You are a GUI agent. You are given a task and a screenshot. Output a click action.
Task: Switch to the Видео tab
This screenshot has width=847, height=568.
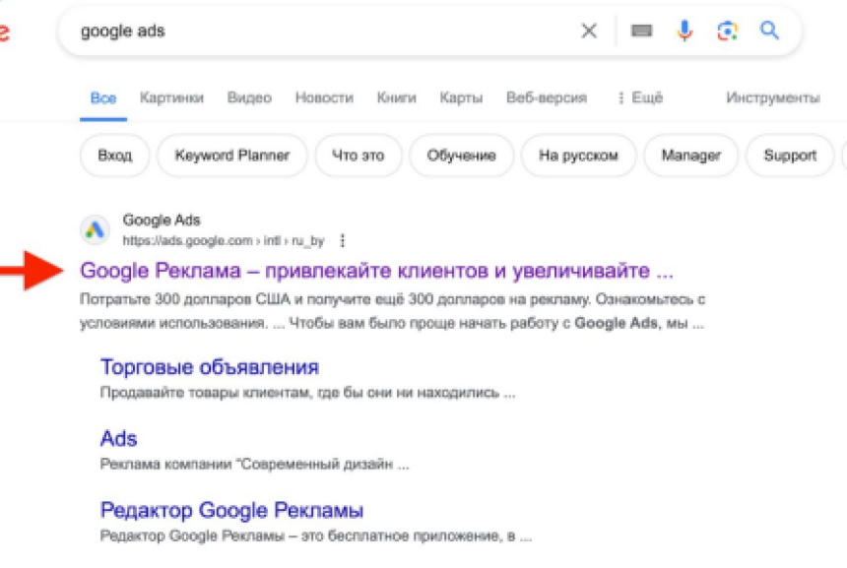tap(249, 97)
